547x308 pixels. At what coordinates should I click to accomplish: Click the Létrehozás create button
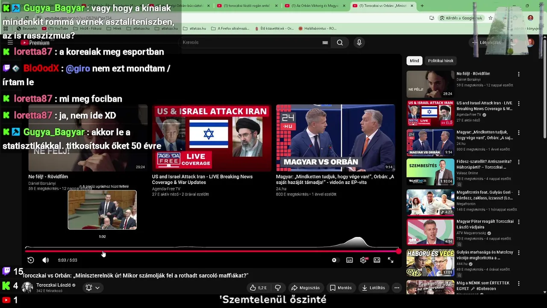(x=486, y=42)
